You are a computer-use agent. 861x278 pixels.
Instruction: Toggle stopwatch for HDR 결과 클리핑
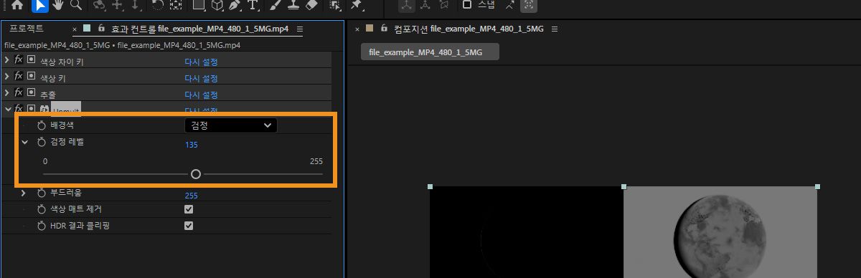(42, 226)
